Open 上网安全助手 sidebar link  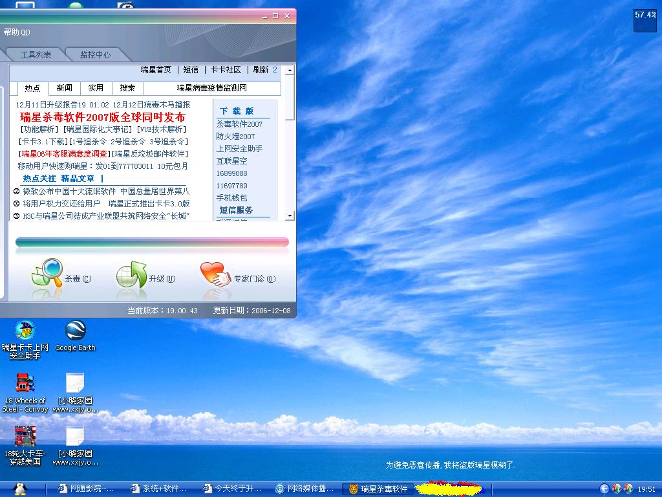[x=239, y=149]
